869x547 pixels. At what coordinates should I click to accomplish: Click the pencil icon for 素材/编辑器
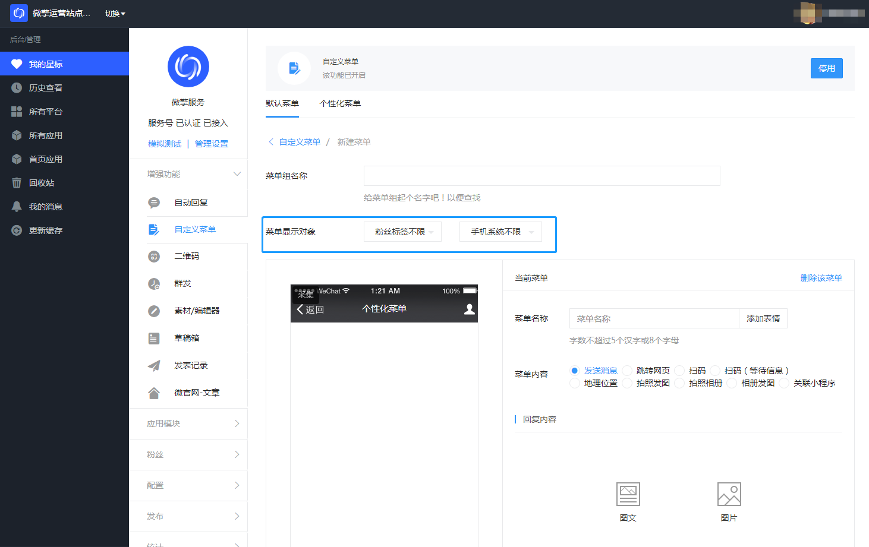(154, 311)
